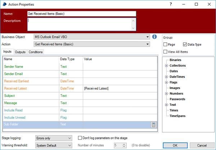This screenshot has width=216, height=150.
Task: Expand the Text data type node
Action: 166,105
